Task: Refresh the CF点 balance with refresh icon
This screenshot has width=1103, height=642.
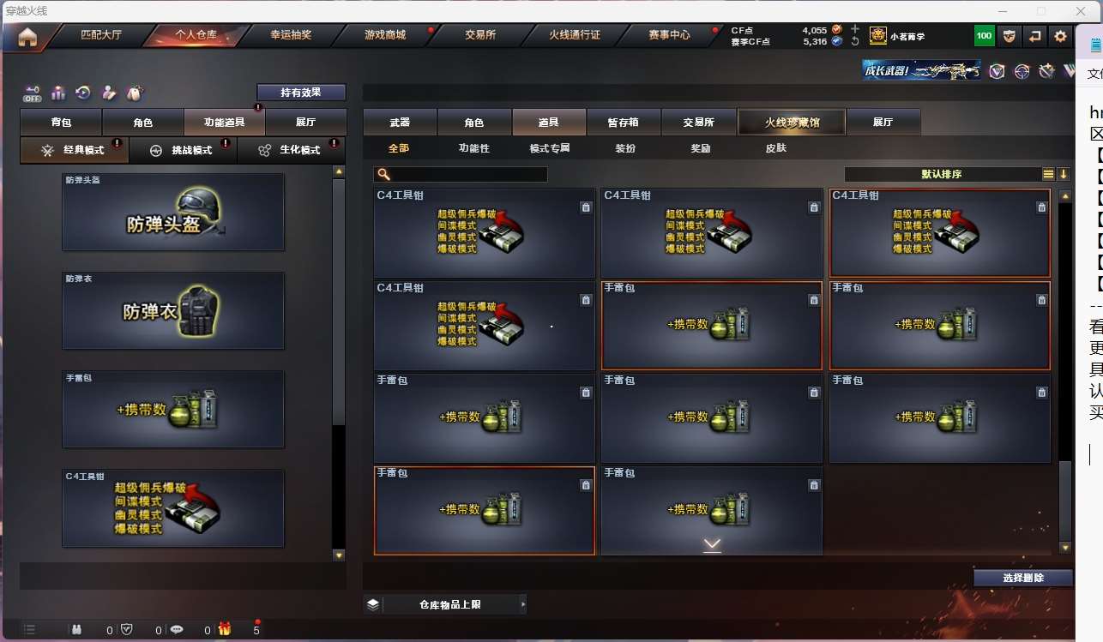Action: [855, 41]
